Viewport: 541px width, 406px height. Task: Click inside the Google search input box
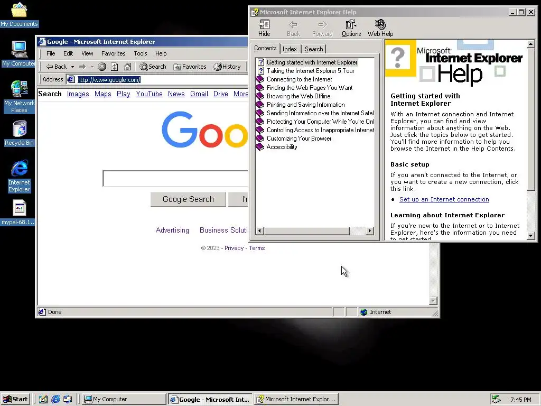point(175,179)
